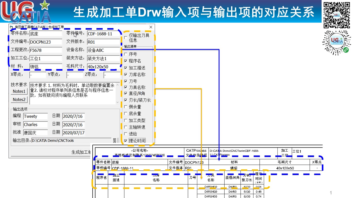The width and height of the screenshot is (352, 198).
Task: Check the 主轴转速 option
Action: (x=126, y=127)
